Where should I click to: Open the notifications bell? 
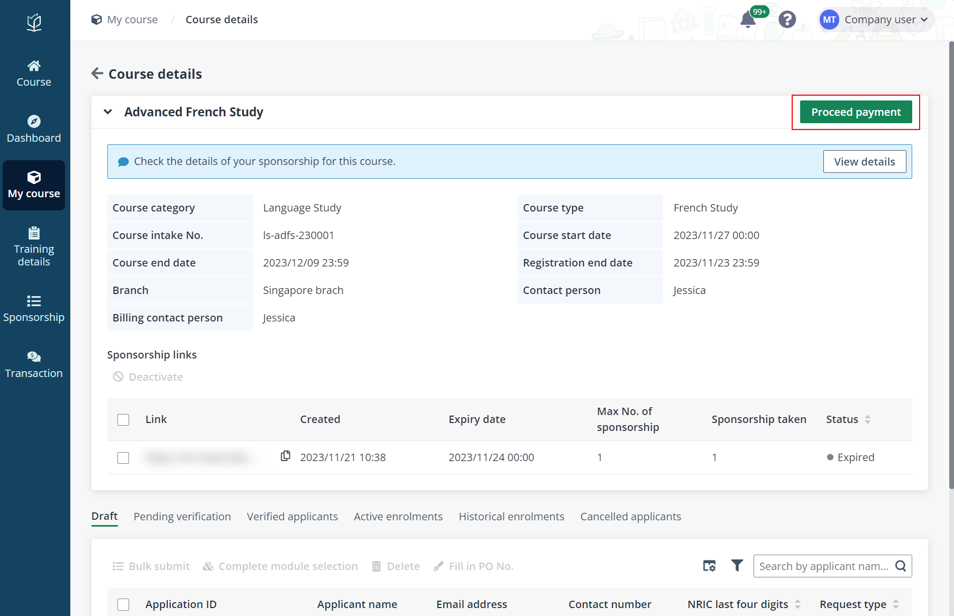coord(747,20)
